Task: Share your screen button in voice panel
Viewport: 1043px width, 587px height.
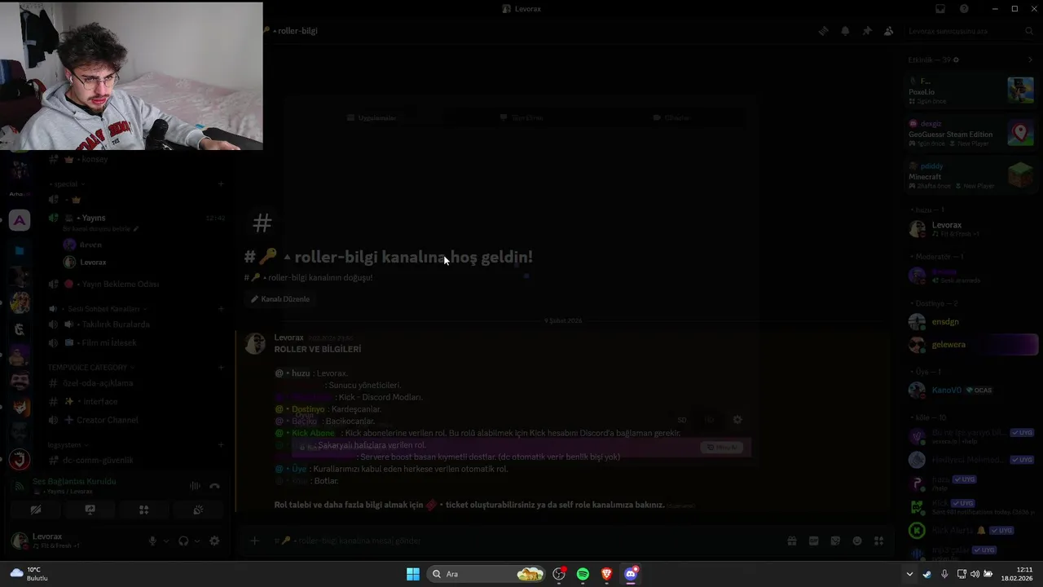Action: click(90, 510)
